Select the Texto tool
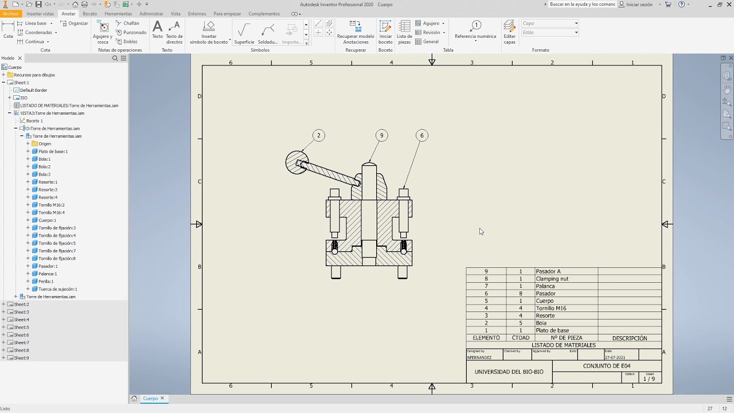The height and width of the screenshot is (413, 734). click(x=157, y=30)
